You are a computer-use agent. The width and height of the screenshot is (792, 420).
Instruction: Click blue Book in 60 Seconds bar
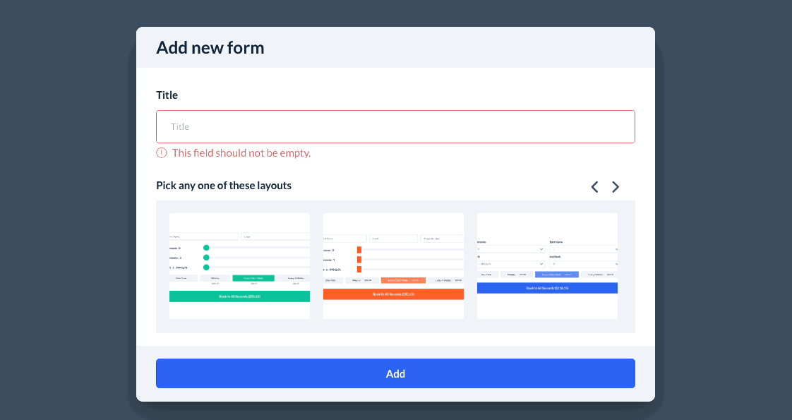547,288
